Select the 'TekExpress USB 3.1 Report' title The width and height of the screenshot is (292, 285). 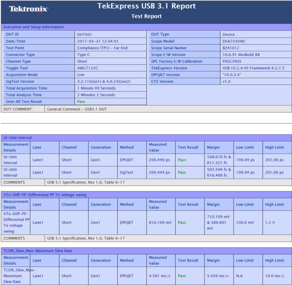[146, 6]
